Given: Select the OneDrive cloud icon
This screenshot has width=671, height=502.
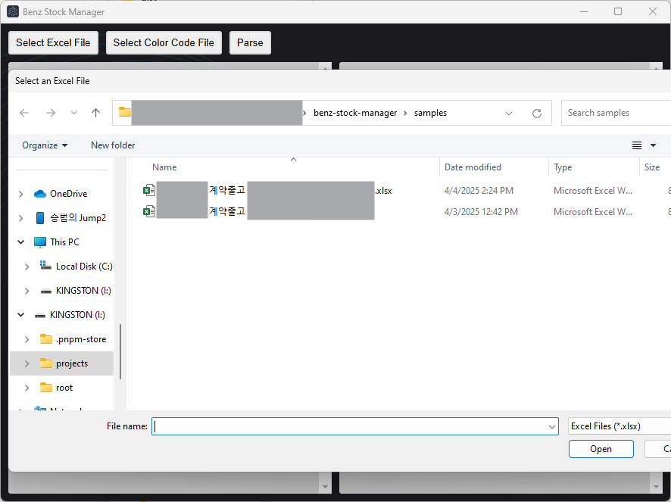Looking at the screenshot, I should click(40, 194).
